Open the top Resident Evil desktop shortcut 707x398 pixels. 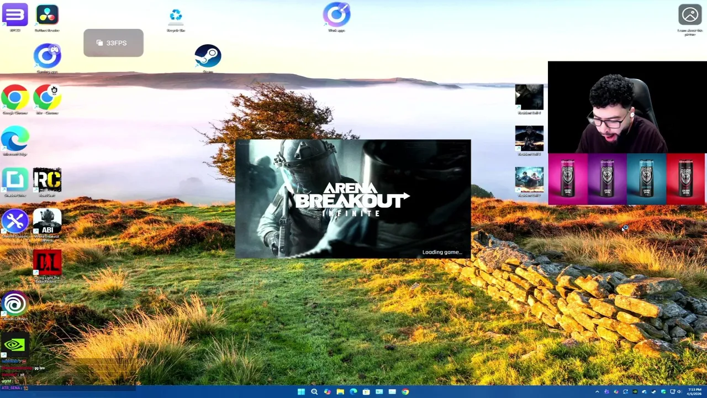[x=529, y=98]
